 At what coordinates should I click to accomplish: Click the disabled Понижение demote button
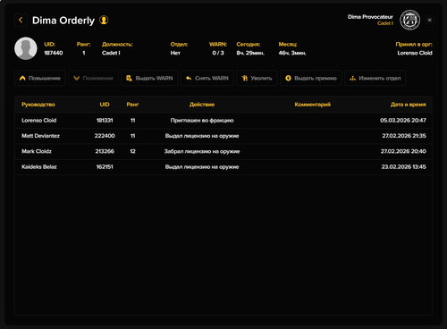click(x=93, y=78)
